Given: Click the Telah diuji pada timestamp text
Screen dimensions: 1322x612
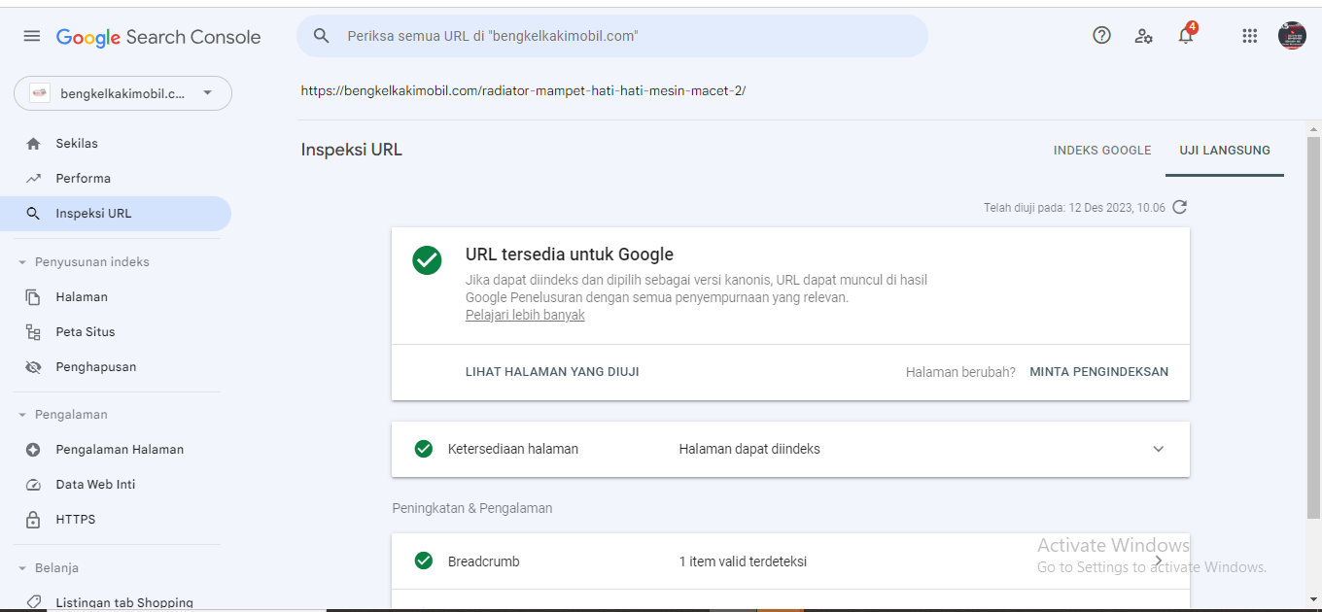Looking at the screenshot, I should point(1074,208).
